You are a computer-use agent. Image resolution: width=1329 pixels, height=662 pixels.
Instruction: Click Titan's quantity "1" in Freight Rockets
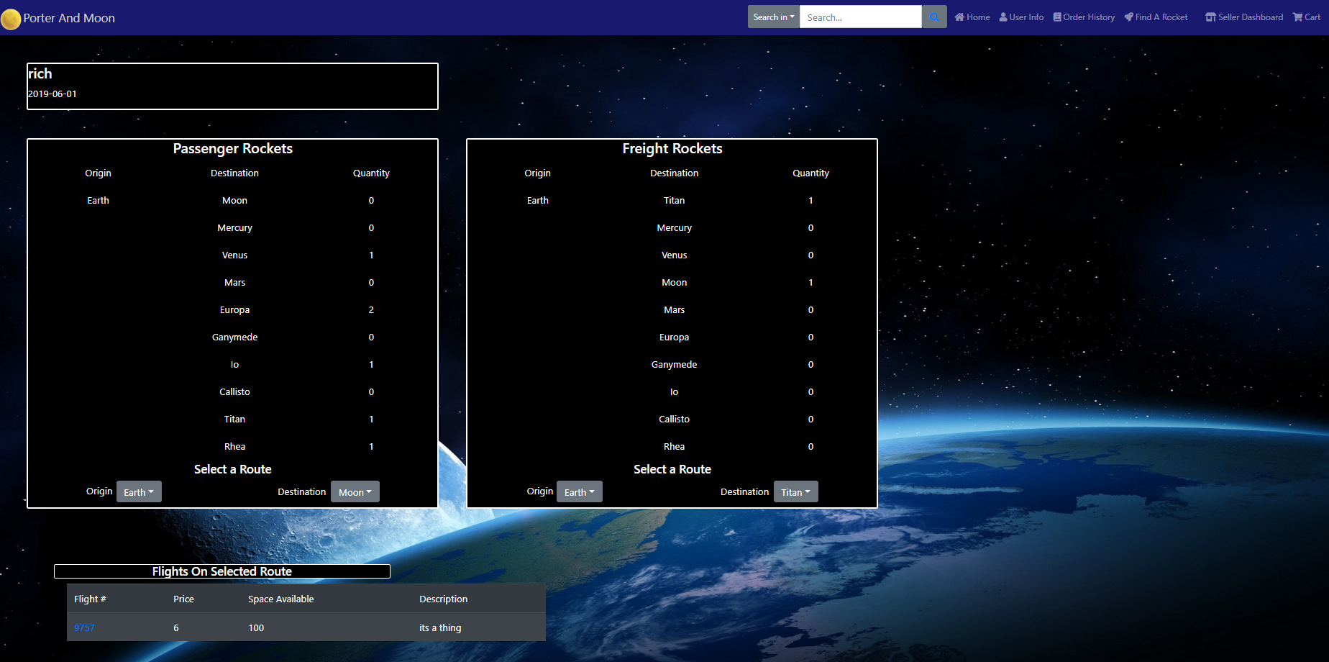(x=810, y=201)
